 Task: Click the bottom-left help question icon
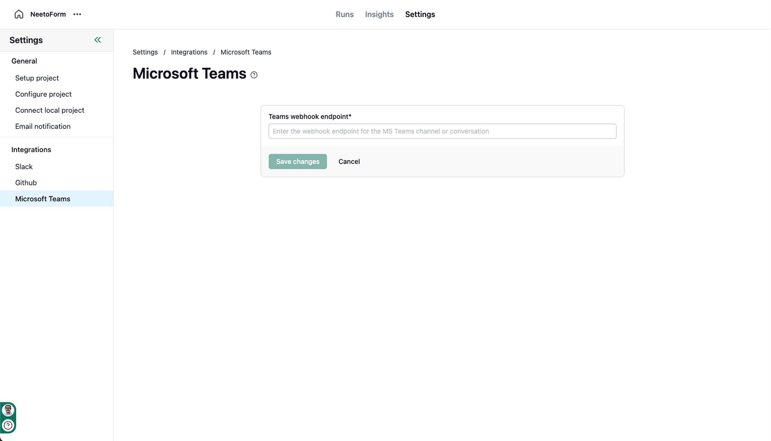click(x=8, y=425)
